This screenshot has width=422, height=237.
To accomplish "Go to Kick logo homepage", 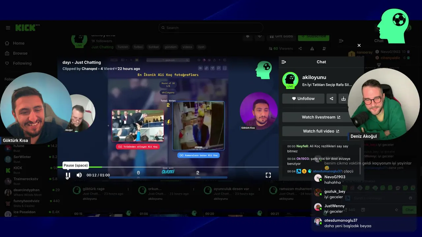I will [27, 28].
